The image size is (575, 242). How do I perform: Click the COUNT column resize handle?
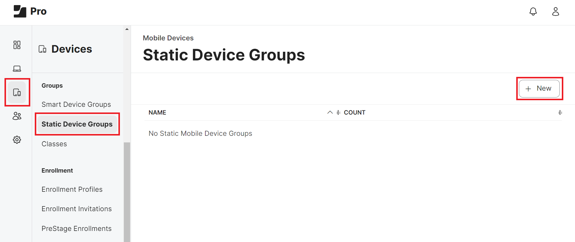(560, 112)
